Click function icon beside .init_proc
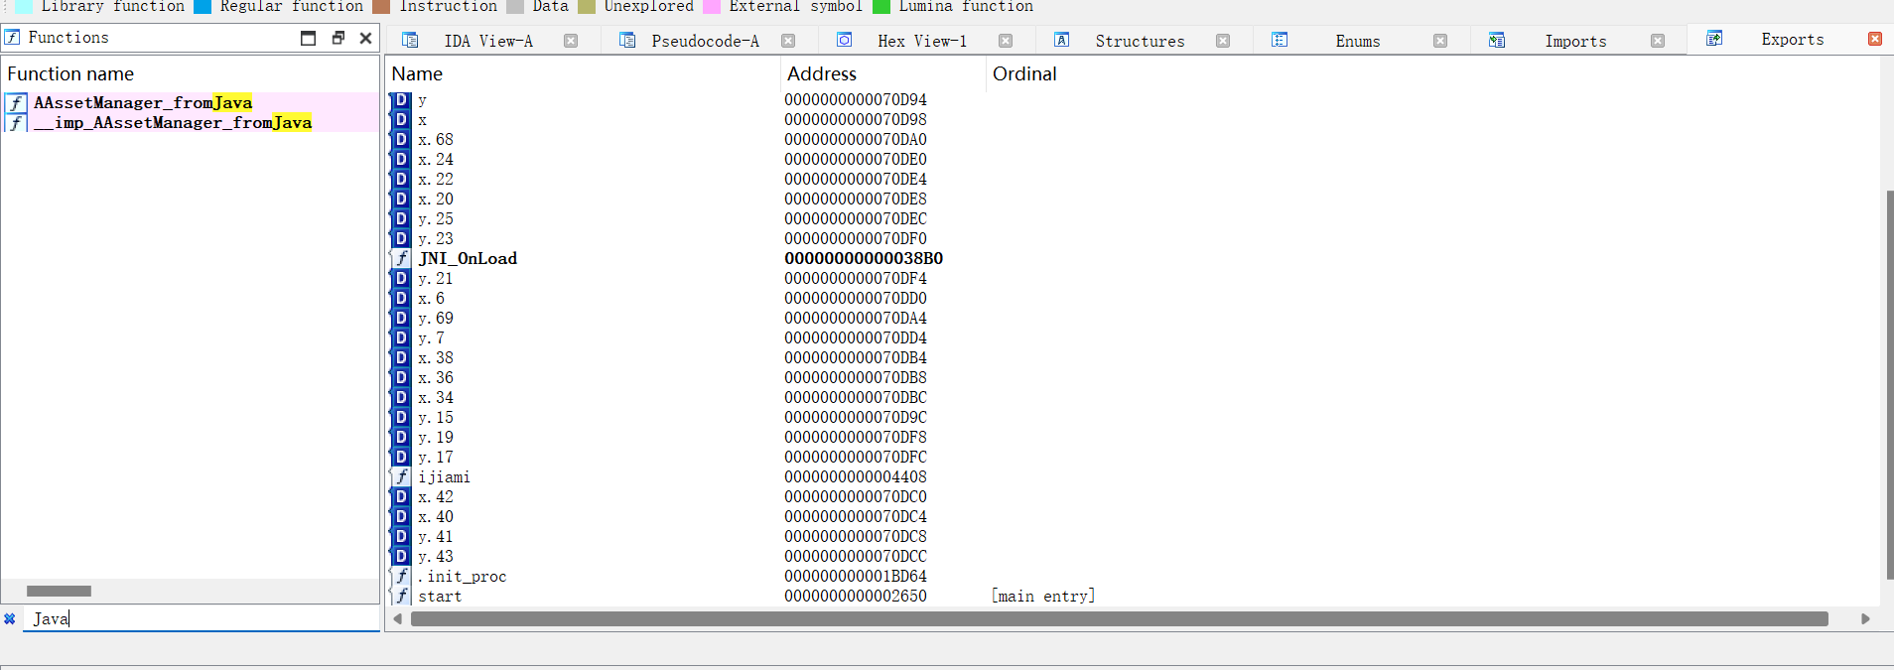The height and width of the screenshot is (670, 1894). [402, 576]
